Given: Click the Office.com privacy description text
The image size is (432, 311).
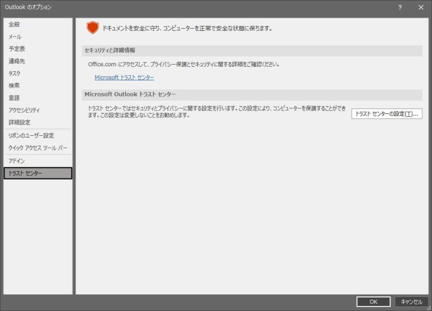Looking at the screenshot, I should [x=184, y=65].
